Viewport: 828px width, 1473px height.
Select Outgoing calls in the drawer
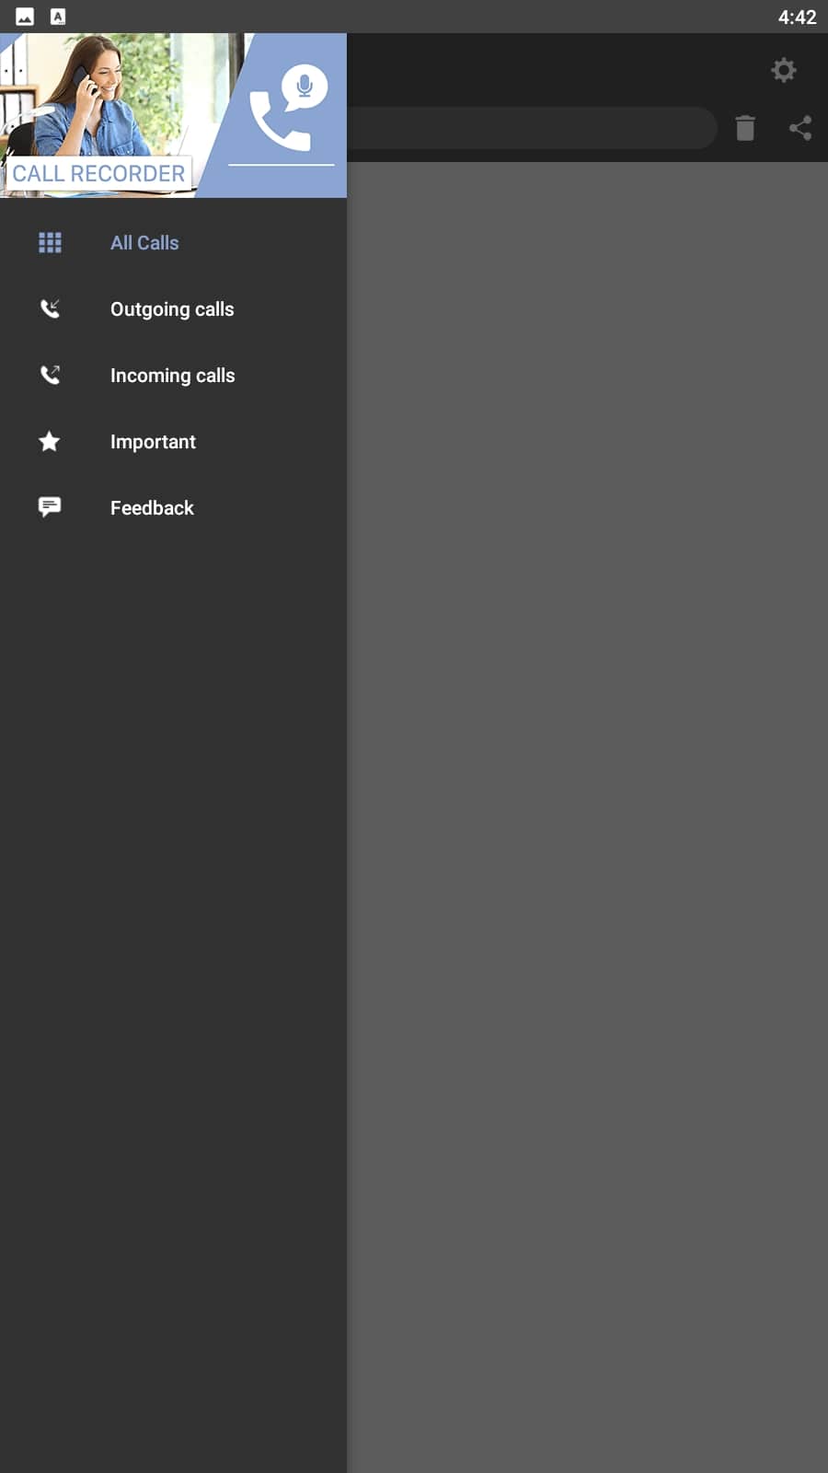(173, 309)
